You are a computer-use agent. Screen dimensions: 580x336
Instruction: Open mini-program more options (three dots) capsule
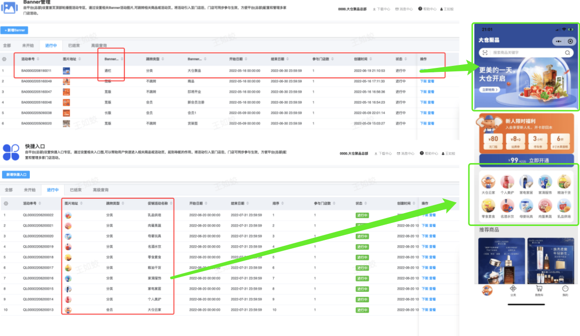(559, 41)
